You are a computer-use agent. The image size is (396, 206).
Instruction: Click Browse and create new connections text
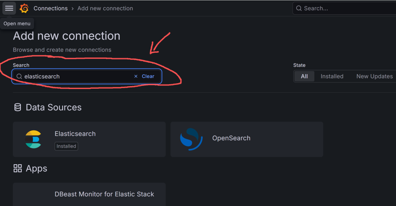[62, 50]
